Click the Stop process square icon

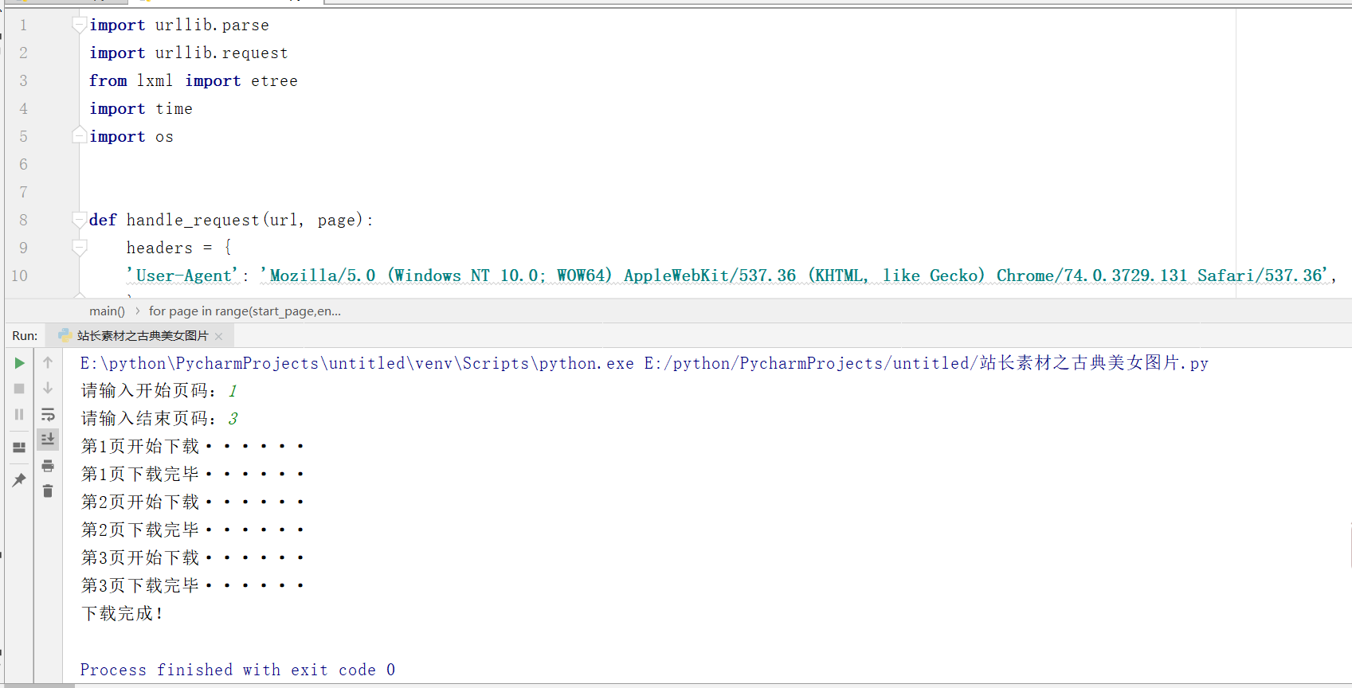pyautogui.click(x=19, y=389)
